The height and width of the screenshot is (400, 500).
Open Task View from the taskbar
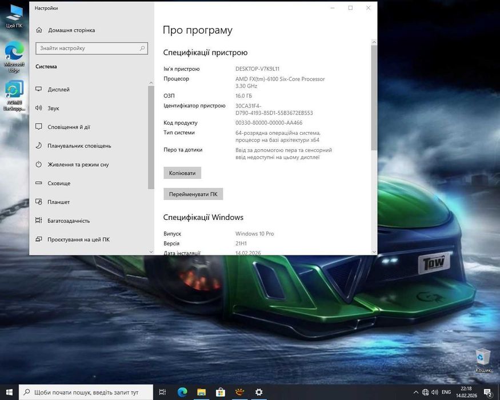[162, 392]
